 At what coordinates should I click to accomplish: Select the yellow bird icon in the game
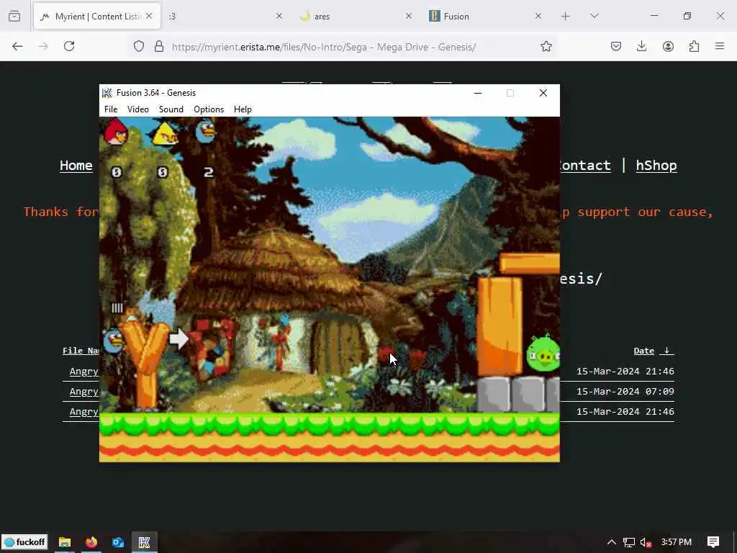pyautogui.click(x=165, y=133)
